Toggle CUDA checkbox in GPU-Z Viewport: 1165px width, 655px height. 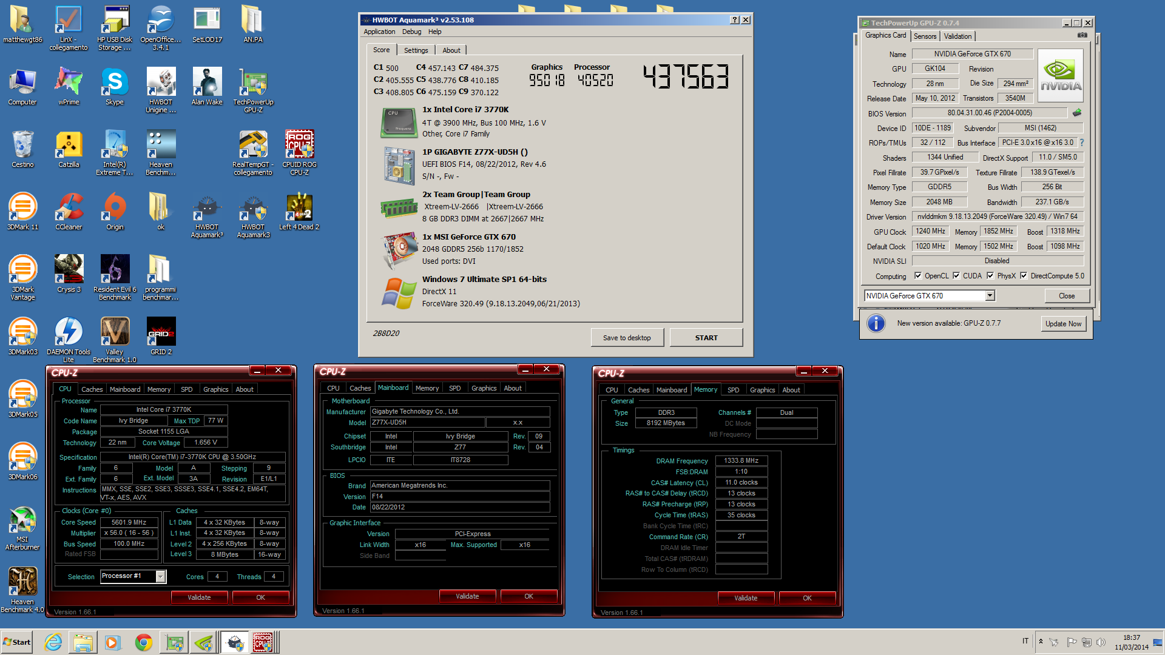pyautogui.click(x=956, y=276)
